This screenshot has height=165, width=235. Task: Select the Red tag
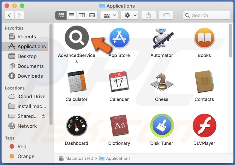click(25, 147)
